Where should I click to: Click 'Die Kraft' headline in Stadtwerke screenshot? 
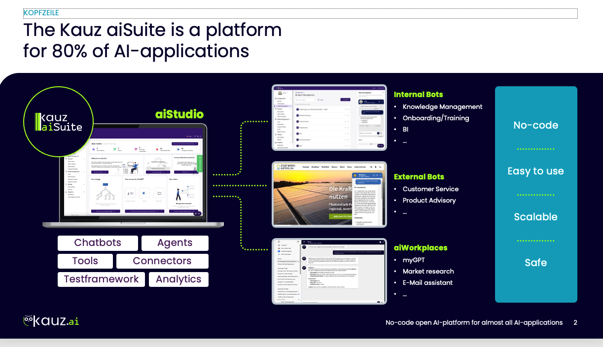point(340,189)
